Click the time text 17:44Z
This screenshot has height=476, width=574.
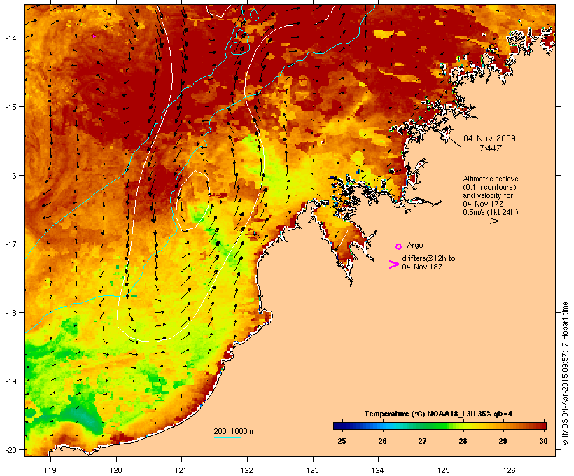(489, 148)
